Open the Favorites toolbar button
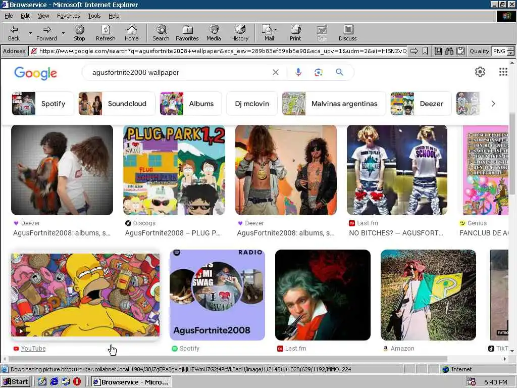The width and height of the screenshot is (517, 388). pos(187,33)
